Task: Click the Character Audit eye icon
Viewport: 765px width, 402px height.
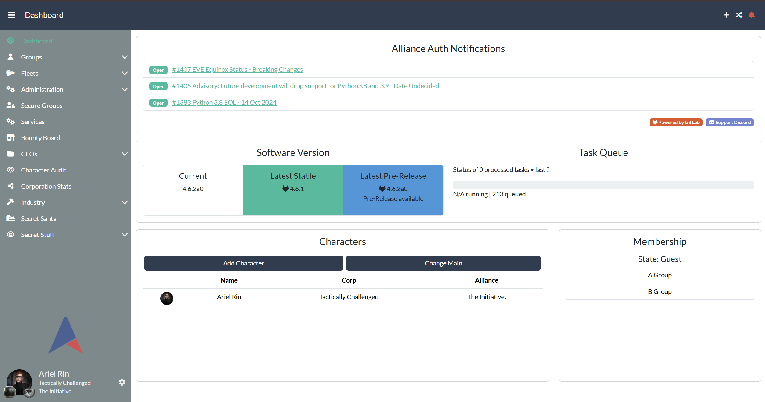Action: pos(11,170)
